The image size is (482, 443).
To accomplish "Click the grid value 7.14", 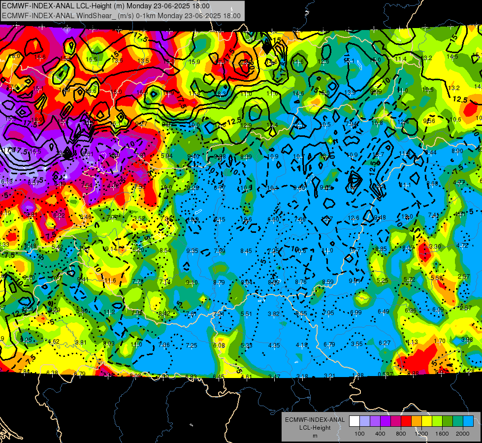I will pyautogui.click(x=165, y=282).
